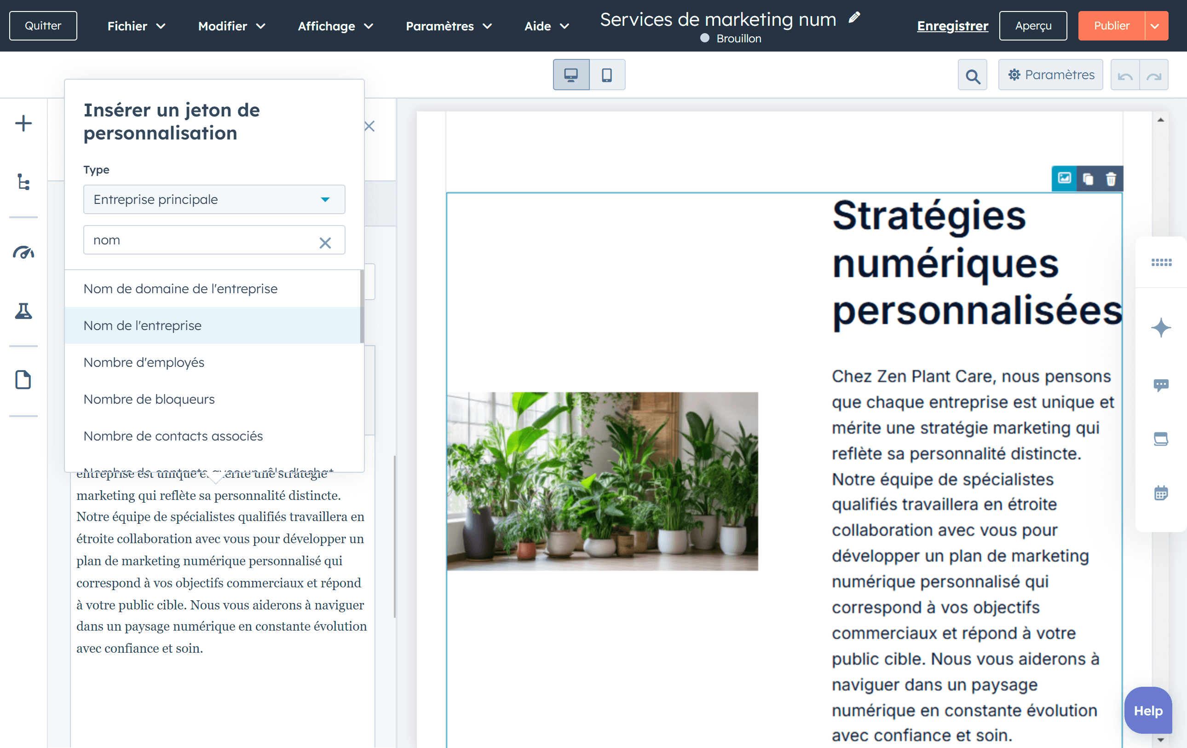Switch to mobile preview view
Viewport: 1187px width, 748px height.
[x=607, y=75]
